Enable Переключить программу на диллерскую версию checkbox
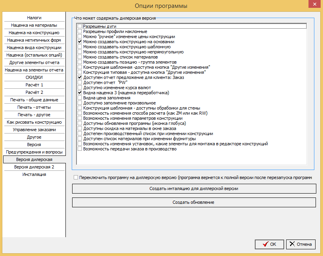Image resolution: width=323 pixels, height=256 pixels. [x=76, y=177]
